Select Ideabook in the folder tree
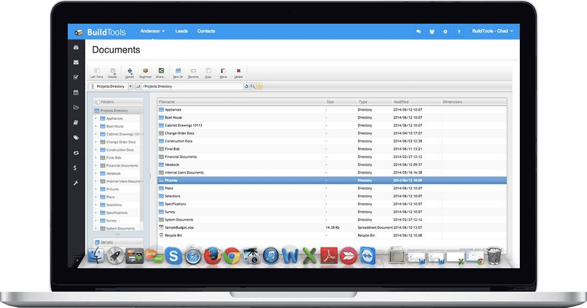587x308 pixels. tap(113, 174)
